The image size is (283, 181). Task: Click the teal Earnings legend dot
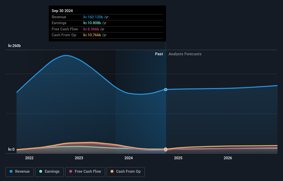[41, 171]
